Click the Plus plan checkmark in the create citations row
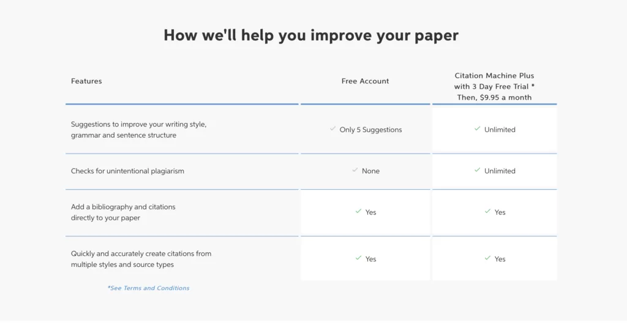627x325 pixels. (487, 258)
